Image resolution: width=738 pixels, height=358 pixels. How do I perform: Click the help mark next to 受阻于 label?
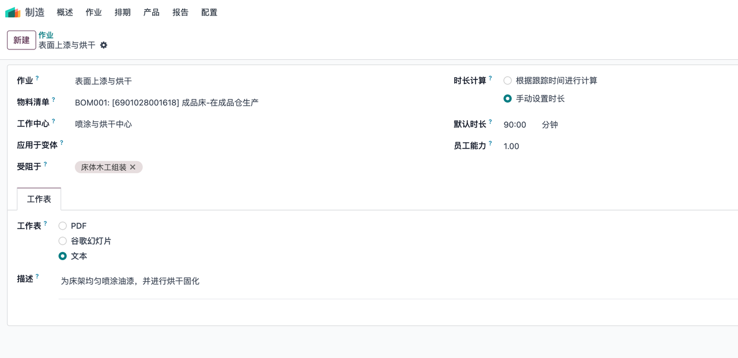[46, 164]
